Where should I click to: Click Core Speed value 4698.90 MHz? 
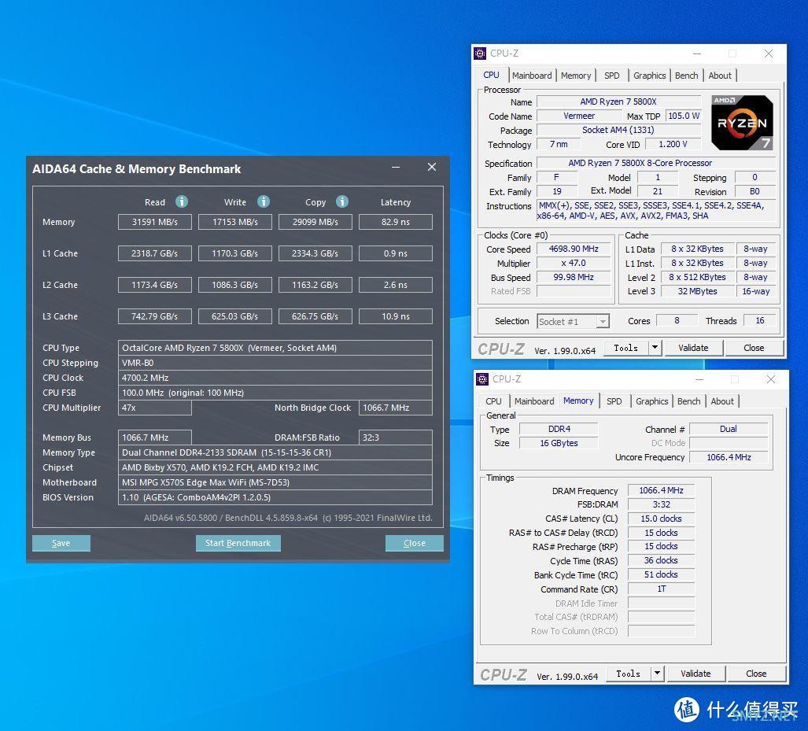tap(574, 249)
